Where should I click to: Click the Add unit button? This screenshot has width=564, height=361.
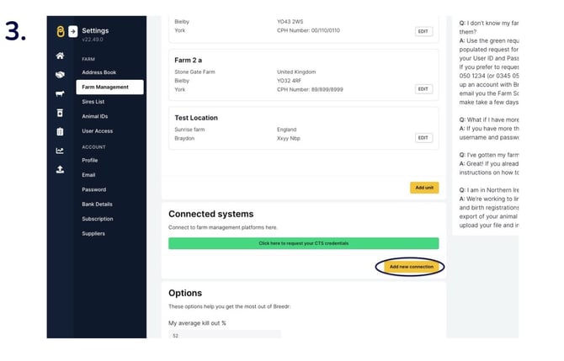424,188
